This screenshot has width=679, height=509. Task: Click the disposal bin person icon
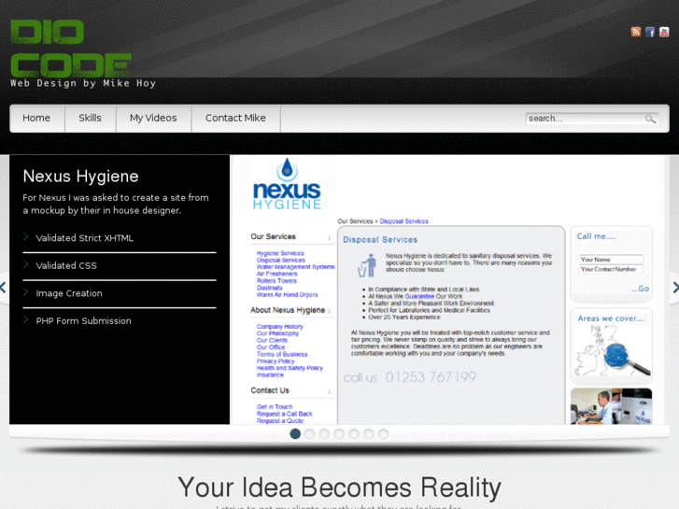[x=367, y=266]
